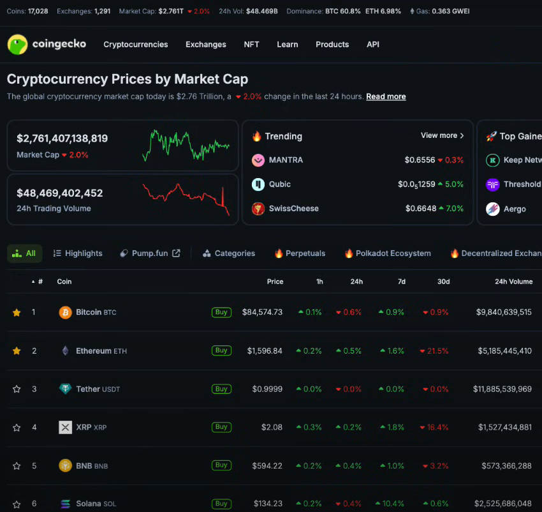Click the Bitcoin coin icon
Screen dimensions: 542x512
(65, 312)
